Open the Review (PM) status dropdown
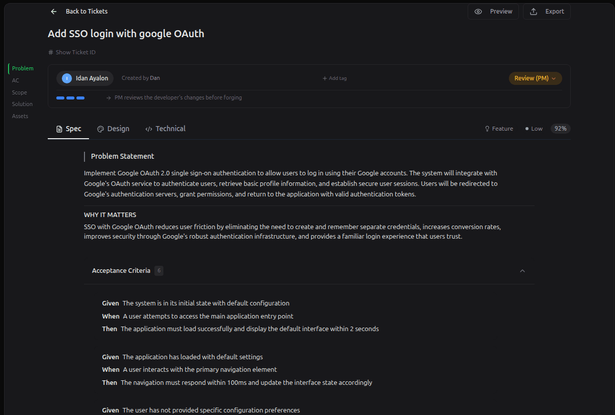615x415 pixels. pos(535,78)
